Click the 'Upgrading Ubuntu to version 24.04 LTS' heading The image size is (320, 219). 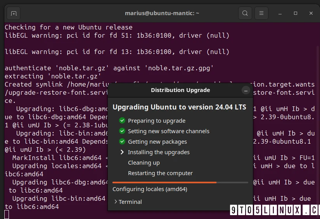(x=179, y=107)
